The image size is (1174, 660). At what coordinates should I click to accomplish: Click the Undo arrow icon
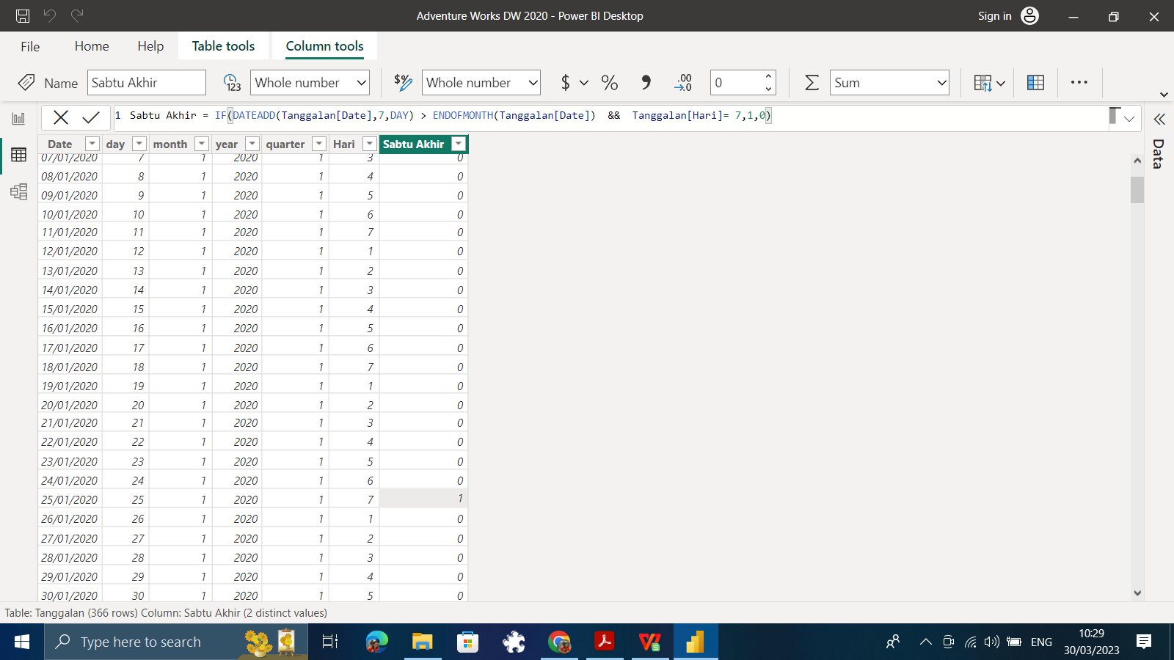(x=50, y=15)
